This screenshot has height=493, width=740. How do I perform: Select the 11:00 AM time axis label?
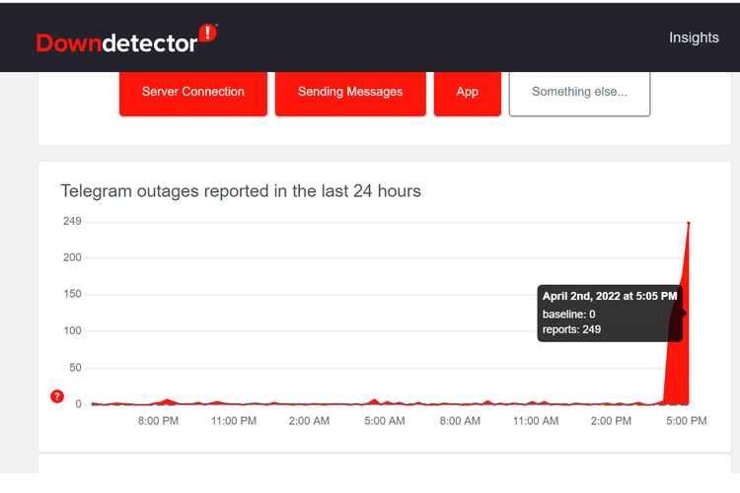pos(536,421)
